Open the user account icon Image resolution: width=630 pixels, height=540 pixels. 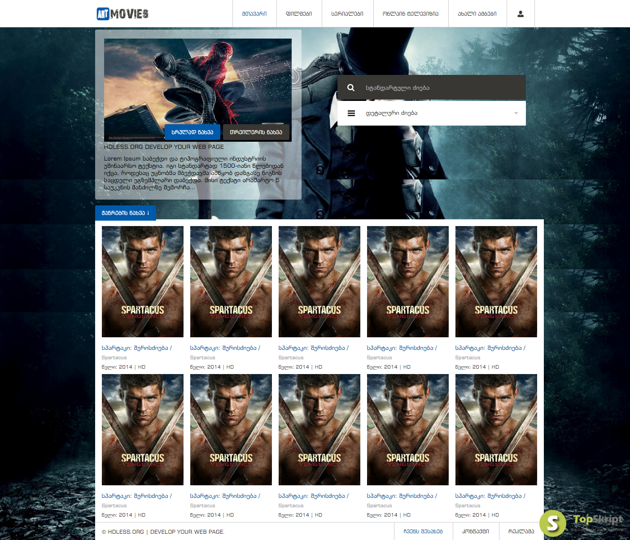(521, 14)
